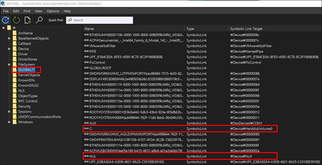
Task: Open object Properties via document-gear icon
Action: 28,20
